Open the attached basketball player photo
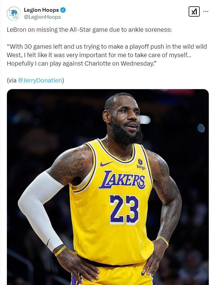This screenshot has width=210, height=285. tap(108, 187)
